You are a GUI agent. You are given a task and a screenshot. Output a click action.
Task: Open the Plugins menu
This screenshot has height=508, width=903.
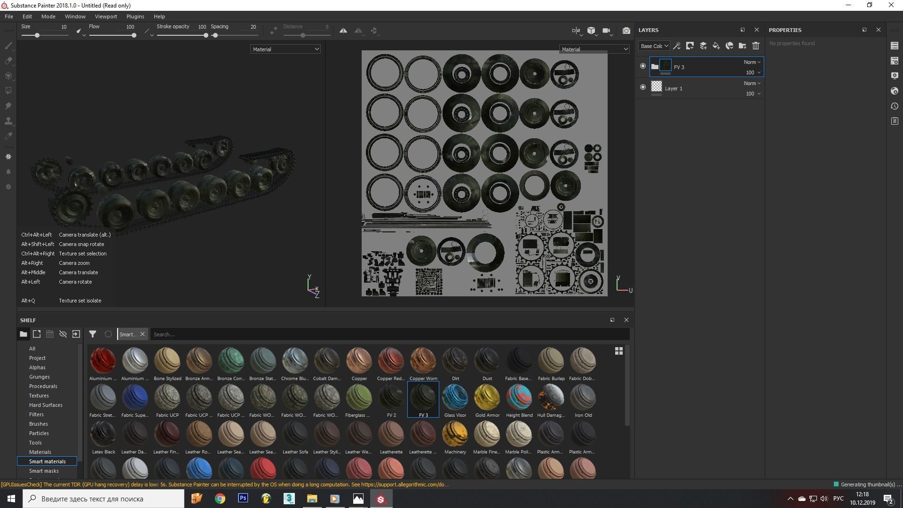tap(135, 16)
